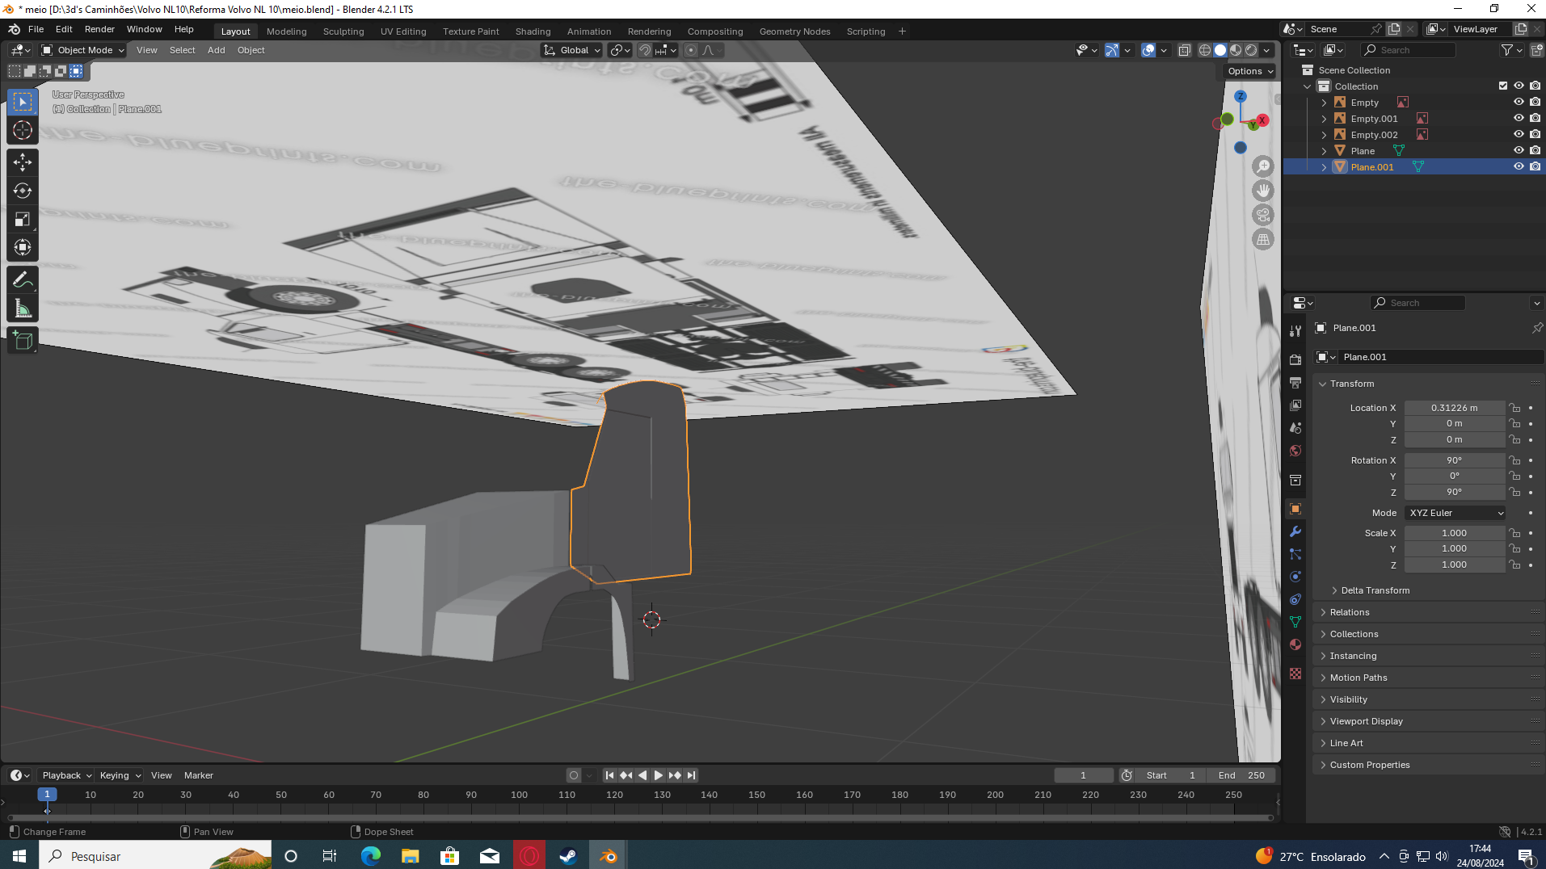Viewport: 1546px width, 869px height.
Task: Open rotation Mode XYZ Euler dropdown
Action: 1455,513
